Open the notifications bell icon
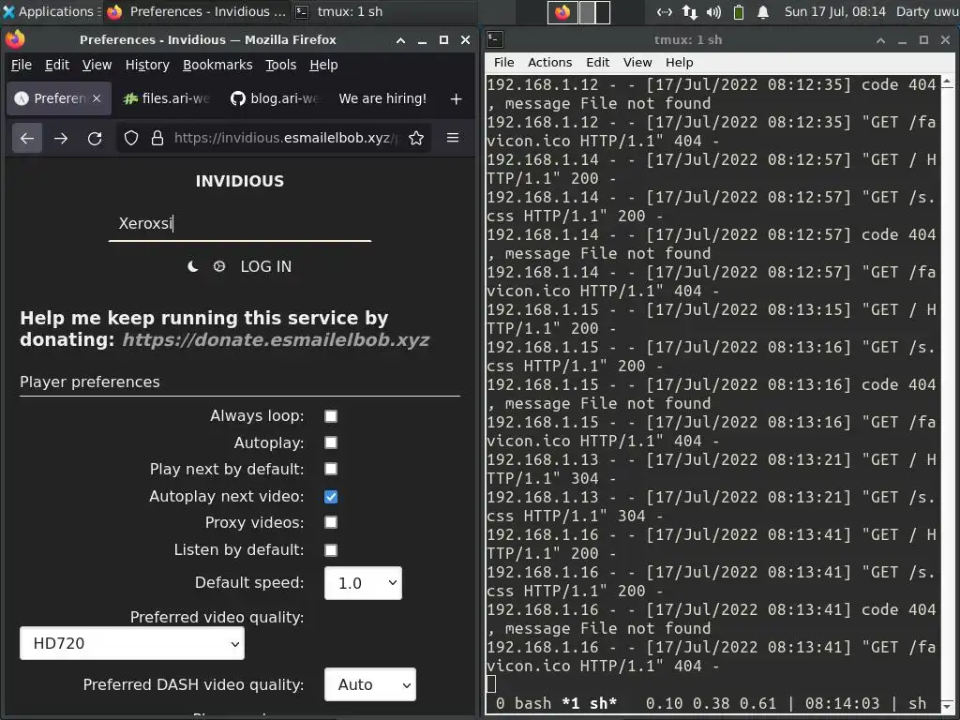 (x=763, y=11)
